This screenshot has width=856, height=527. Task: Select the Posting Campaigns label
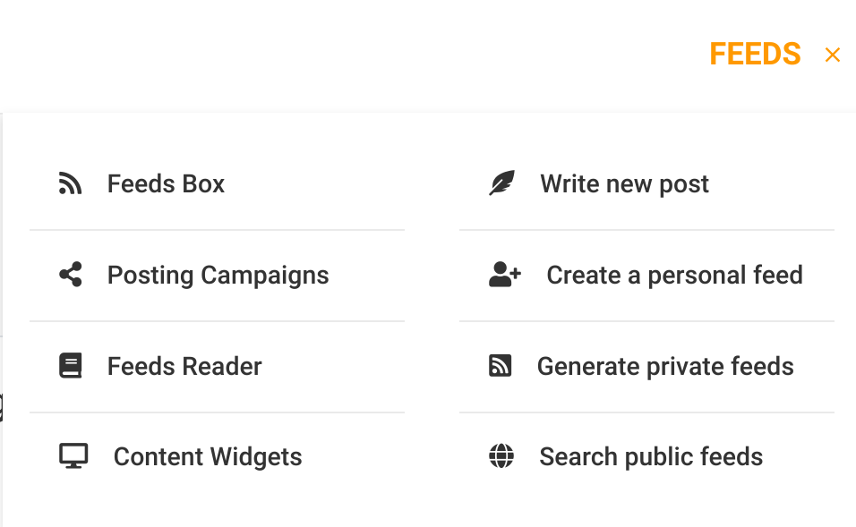click(218, 276)
